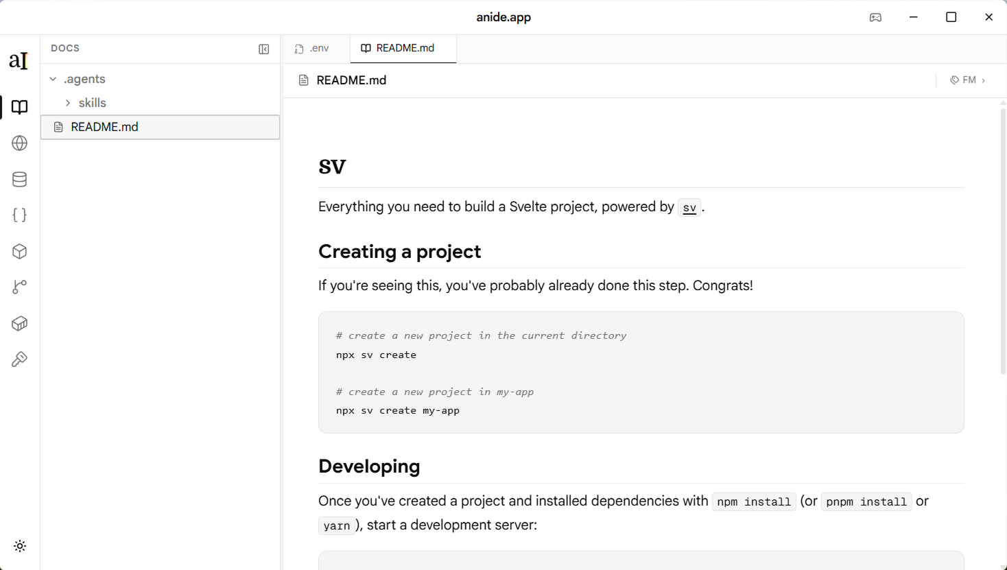Click the document vertical scrollbar
Viewport: 1007px width, 570px height.
click(x=1003, y=240)
